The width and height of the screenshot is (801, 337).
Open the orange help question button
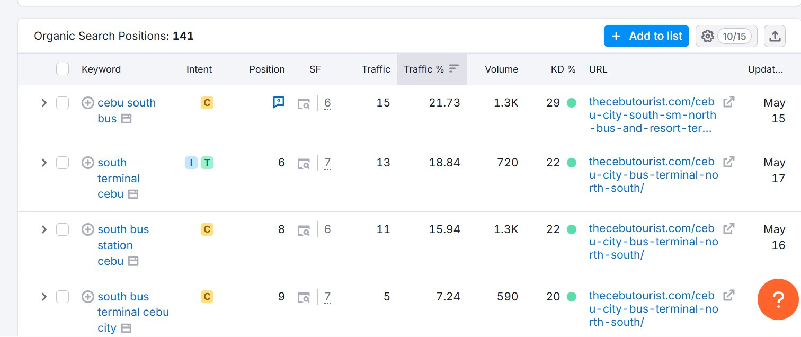point(778,299)
